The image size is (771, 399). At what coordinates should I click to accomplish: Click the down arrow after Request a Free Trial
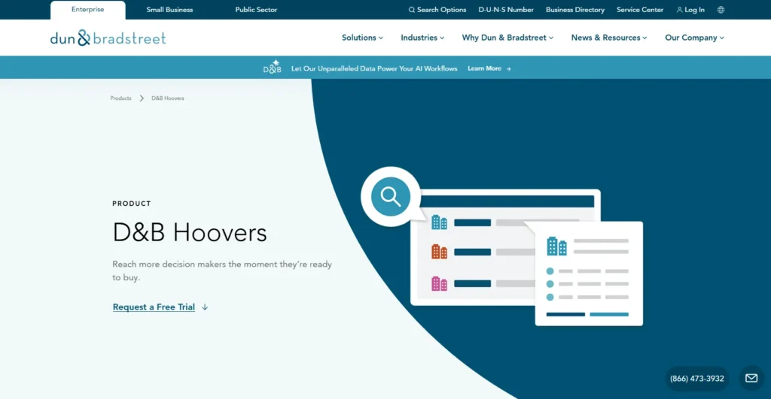tap(205, 307)
